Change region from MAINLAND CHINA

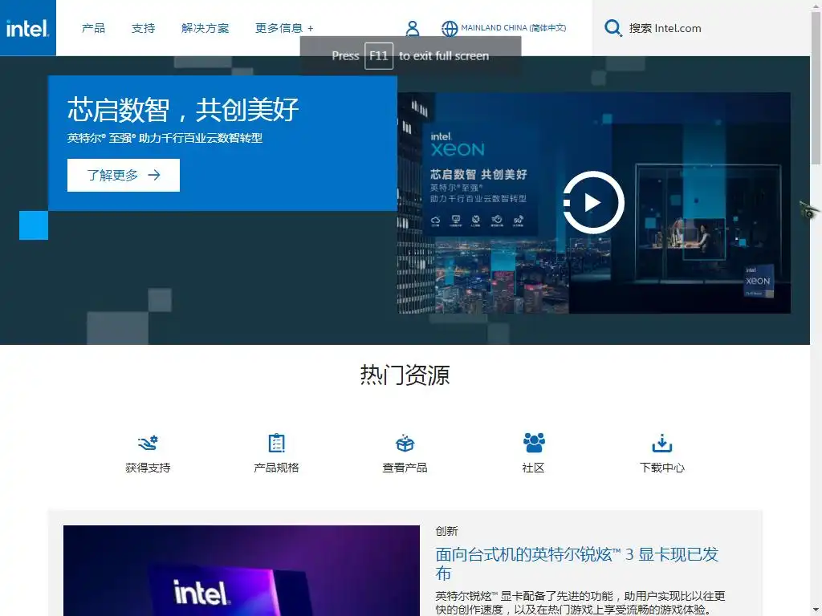pos(513,28)
